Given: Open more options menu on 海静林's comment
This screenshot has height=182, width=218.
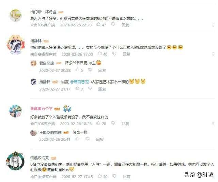Looking at the screenshot, I should (213, 54).
